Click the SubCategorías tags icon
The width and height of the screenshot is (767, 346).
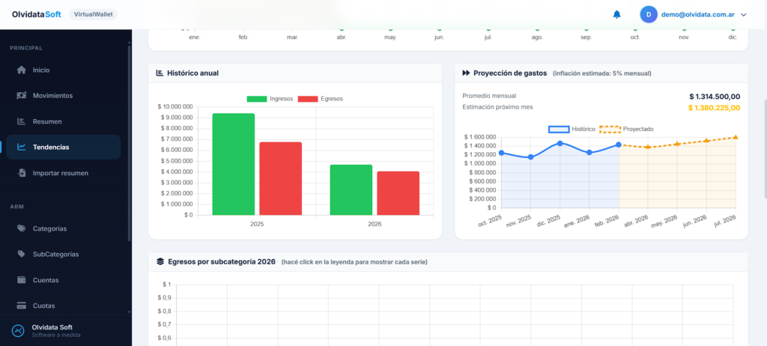click(x=22, y=255)
